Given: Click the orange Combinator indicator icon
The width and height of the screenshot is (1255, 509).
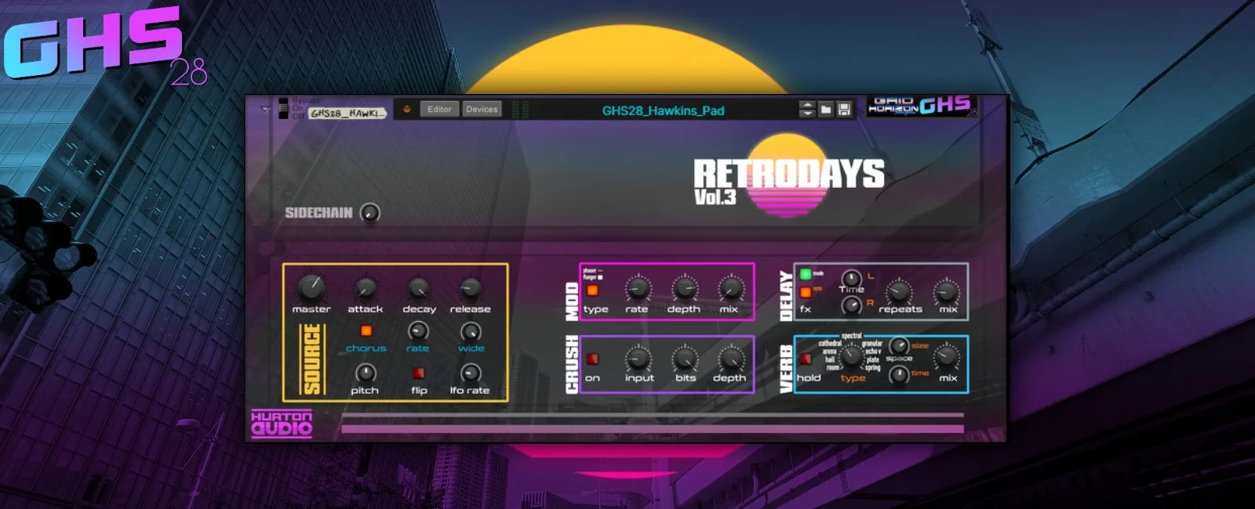Looking at the screenshot, I should (407, 109).
